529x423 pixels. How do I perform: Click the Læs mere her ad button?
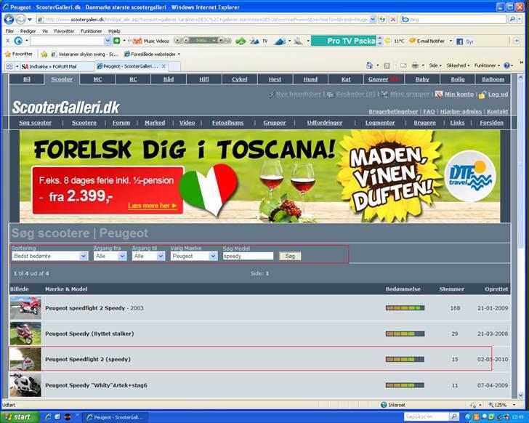(x=153, y=206)
